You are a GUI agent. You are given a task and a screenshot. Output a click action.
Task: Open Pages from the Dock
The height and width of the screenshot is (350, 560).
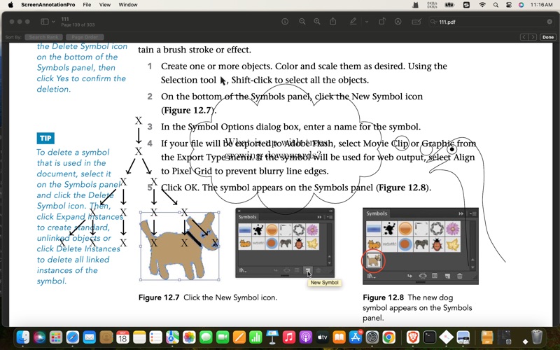(239, 337)
